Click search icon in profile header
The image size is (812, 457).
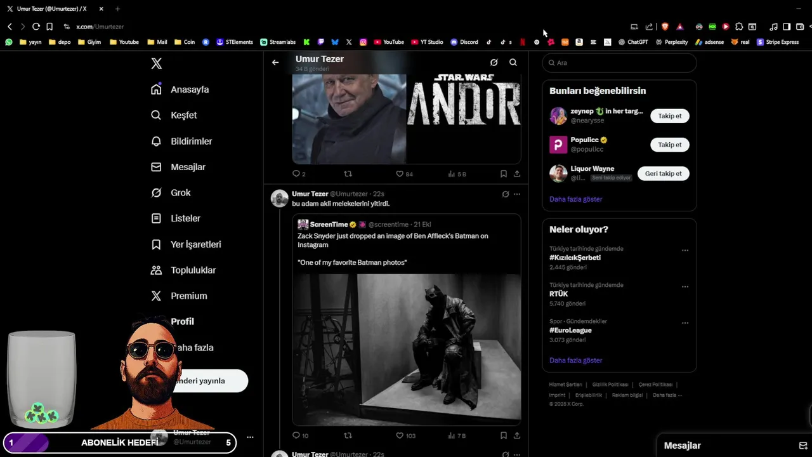513,62
